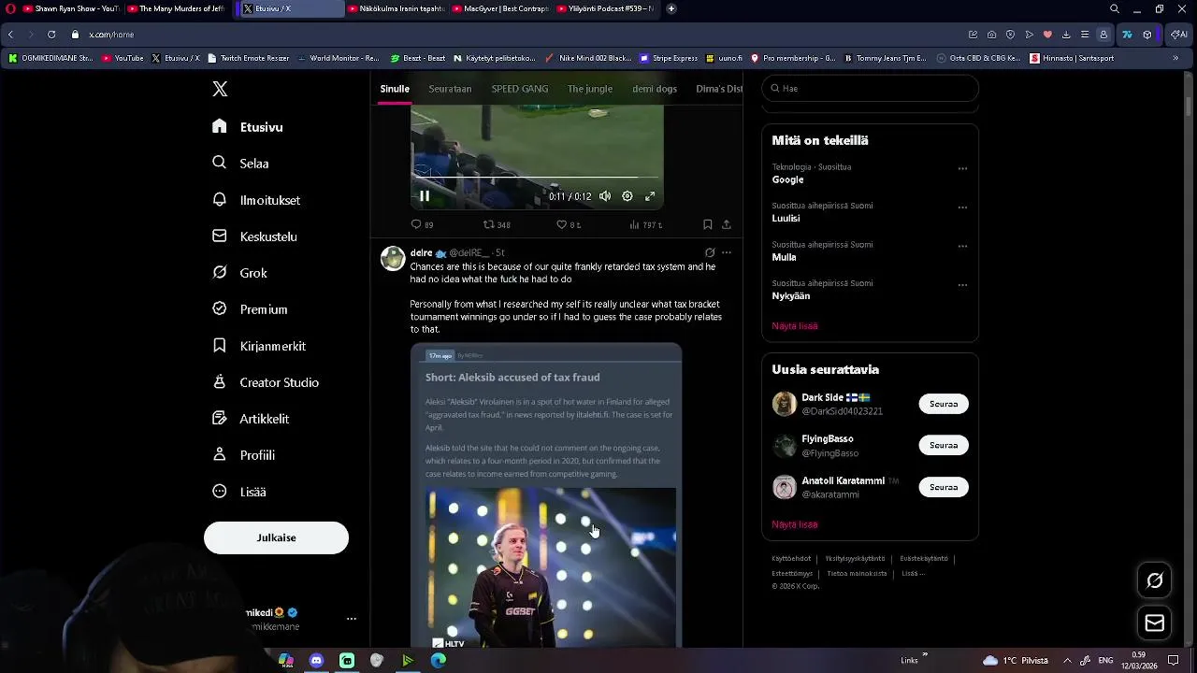Switch to Seurataan tab

pyautogui.click(x=450, y=89)
